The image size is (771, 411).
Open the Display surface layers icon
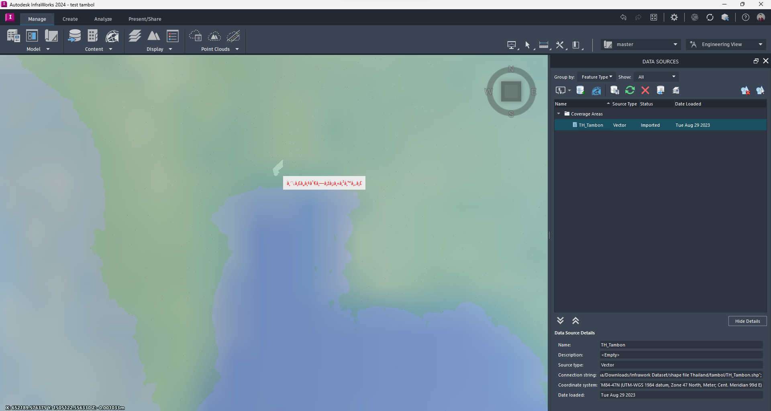pos(135,36)
